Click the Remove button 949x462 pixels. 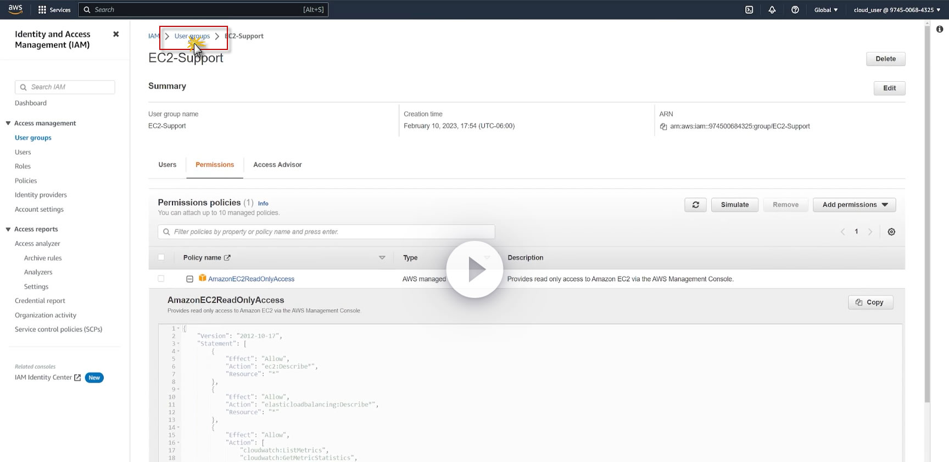coord(786,205)
